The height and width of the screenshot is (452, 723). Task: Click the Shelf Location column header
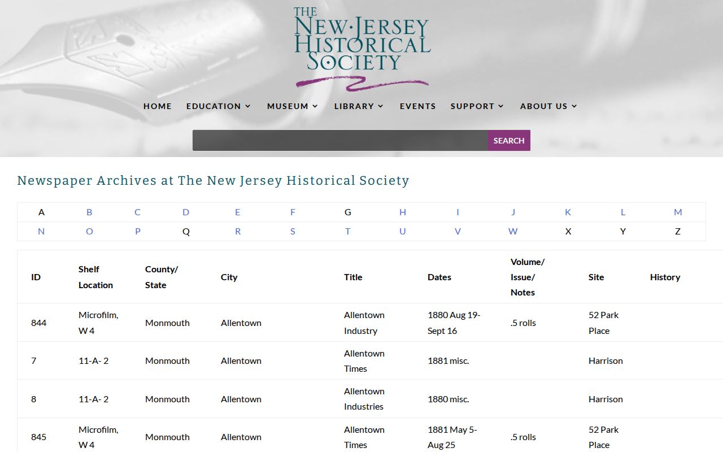pos(95,277)
